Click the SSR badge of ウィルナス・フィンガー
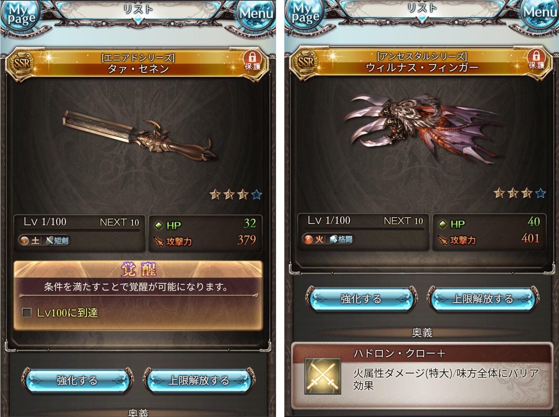The width and height of the screenshot is (559, 417). pos(306,62)
